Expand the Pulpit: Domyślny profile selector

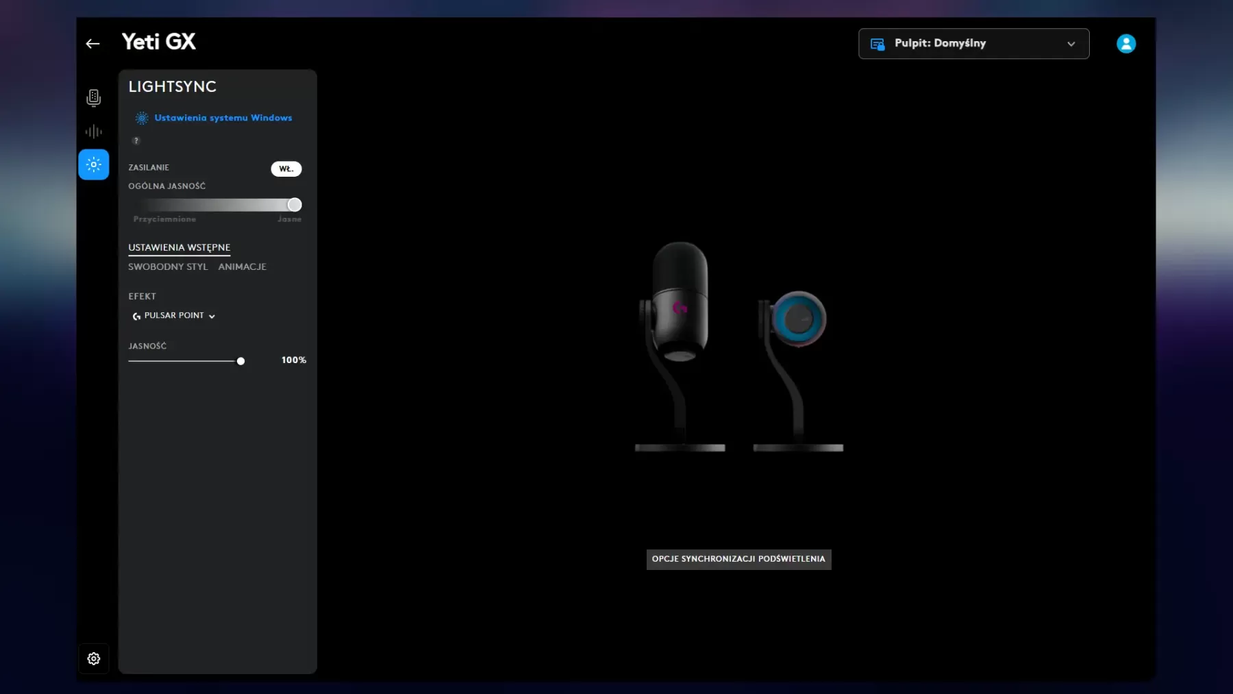tap(1071, 43)
